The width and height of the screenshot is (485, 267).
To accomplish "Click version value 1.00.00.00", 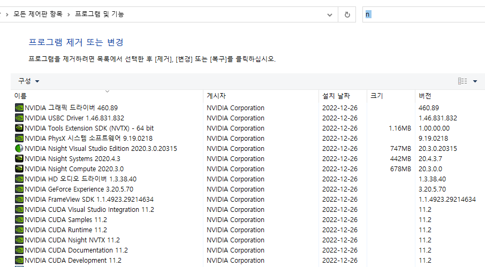I will pos(434,128).
